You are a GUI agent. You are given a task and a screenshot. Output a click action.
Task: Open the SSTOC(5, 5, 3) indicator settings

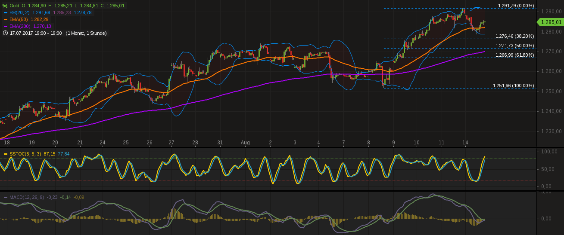[25, 154]
